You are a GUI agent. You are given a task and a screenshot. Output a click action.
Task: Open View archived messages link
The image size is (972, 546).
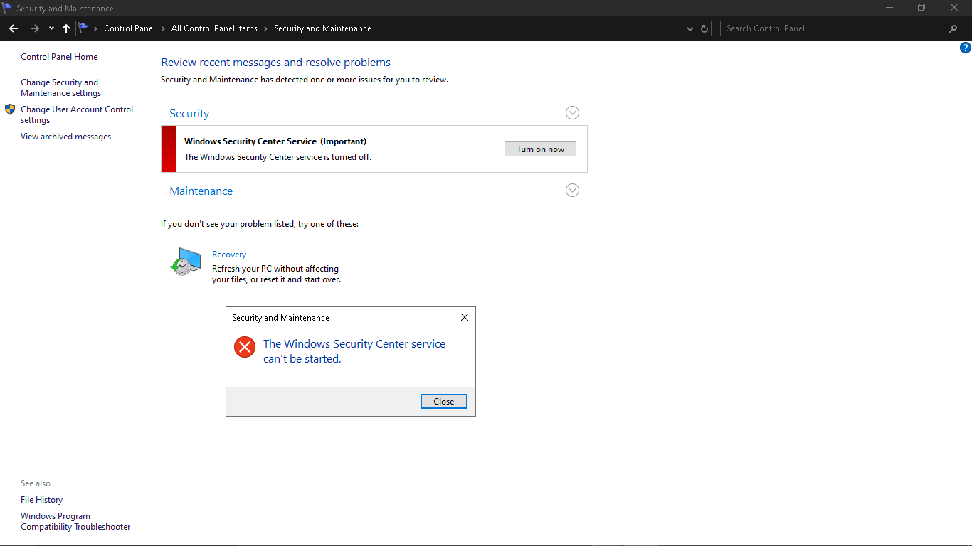coord(65,136)
